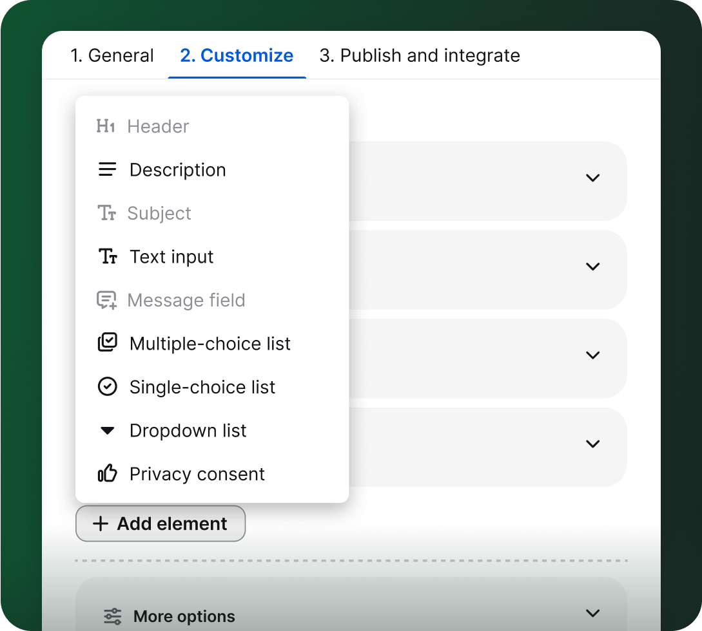
Task: Click the Privacy consent thumbs-up icon
Action: click(107, 473)
